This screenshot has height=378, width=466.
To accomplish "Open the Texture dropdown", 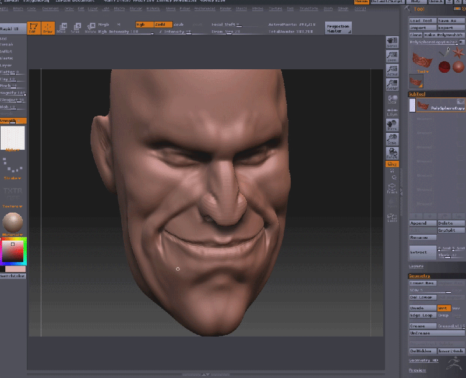I will pyautogui.click(x=12, y=206).
